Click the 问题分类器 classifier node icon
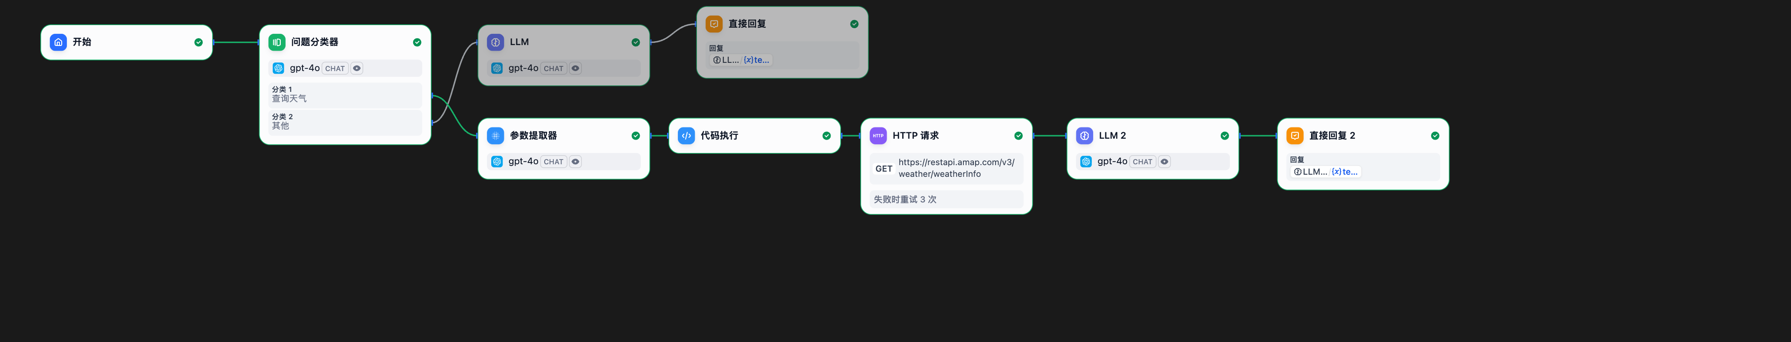This screenshot has width=1791, height=342. click(277, 42)
